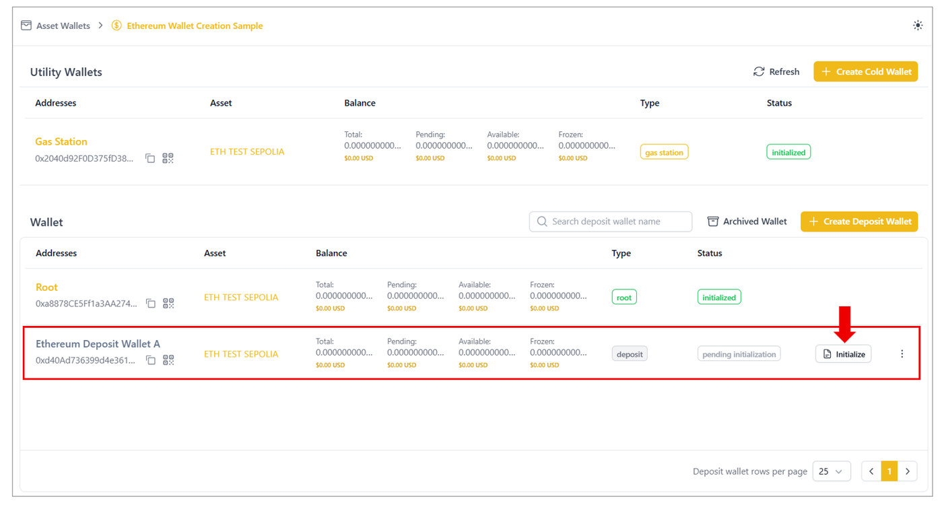The image size is (942, 507).
Task: Click Gas Station Total balance value
Action: point(372,145)
